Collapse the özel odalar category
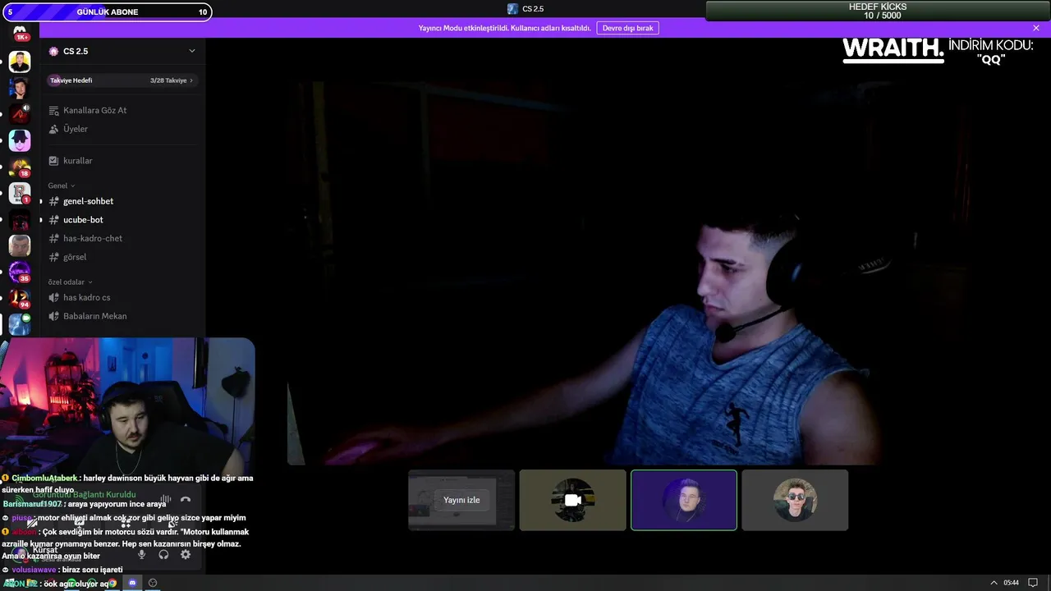The height and width of the screenshot is (591, 1051). pos(71,282)
